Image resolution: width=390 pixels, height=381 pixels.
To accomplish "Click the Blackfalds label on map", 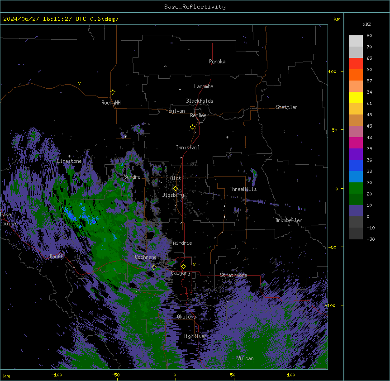I will tap(200, 101).
